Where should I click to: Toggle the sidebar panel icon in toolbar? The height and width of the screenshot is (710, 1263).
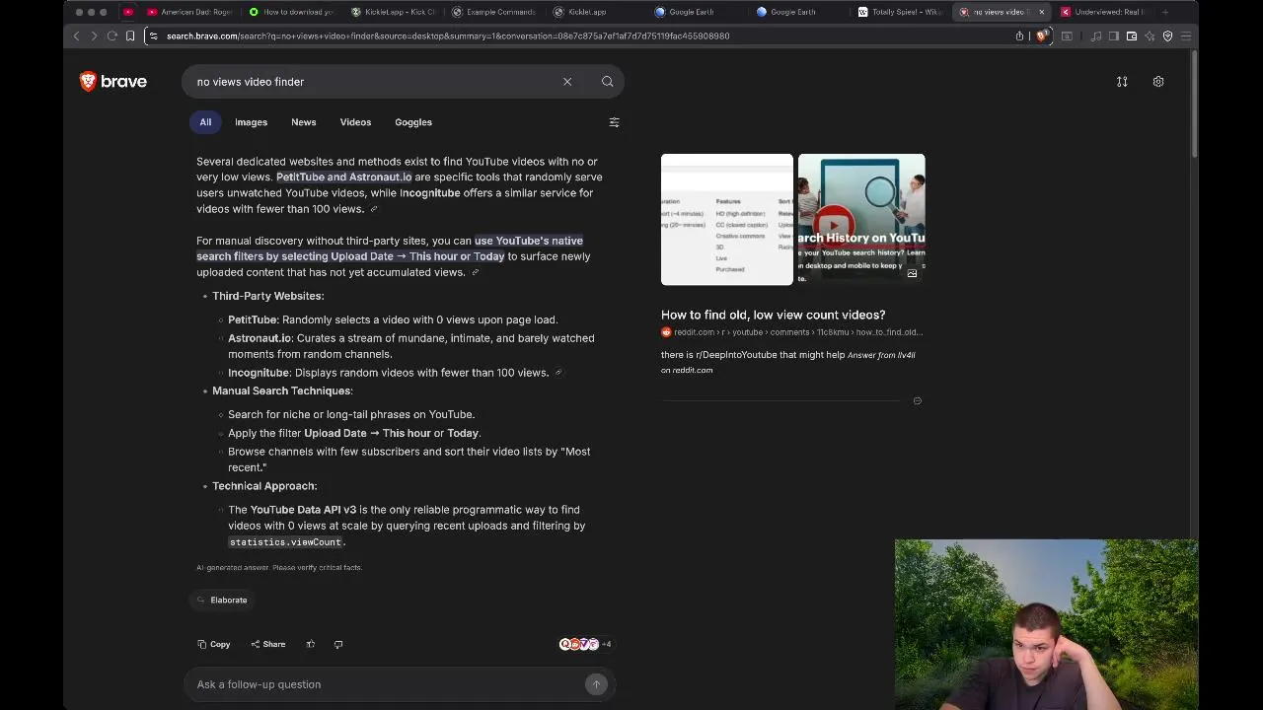point(1114,35)
